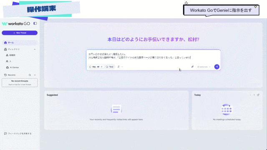Click the org chart icon beside 組織図
This screenshot has width=267, height=150.
click(7, 55)
